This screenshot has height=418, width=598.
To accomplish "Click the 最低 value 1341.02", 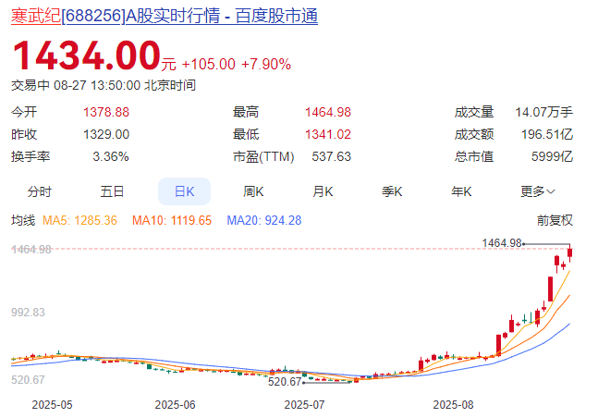I will point(328,134).
